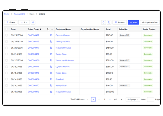Copy the order number 300000474
Screen dimensions: 163x116
[51, 54]
